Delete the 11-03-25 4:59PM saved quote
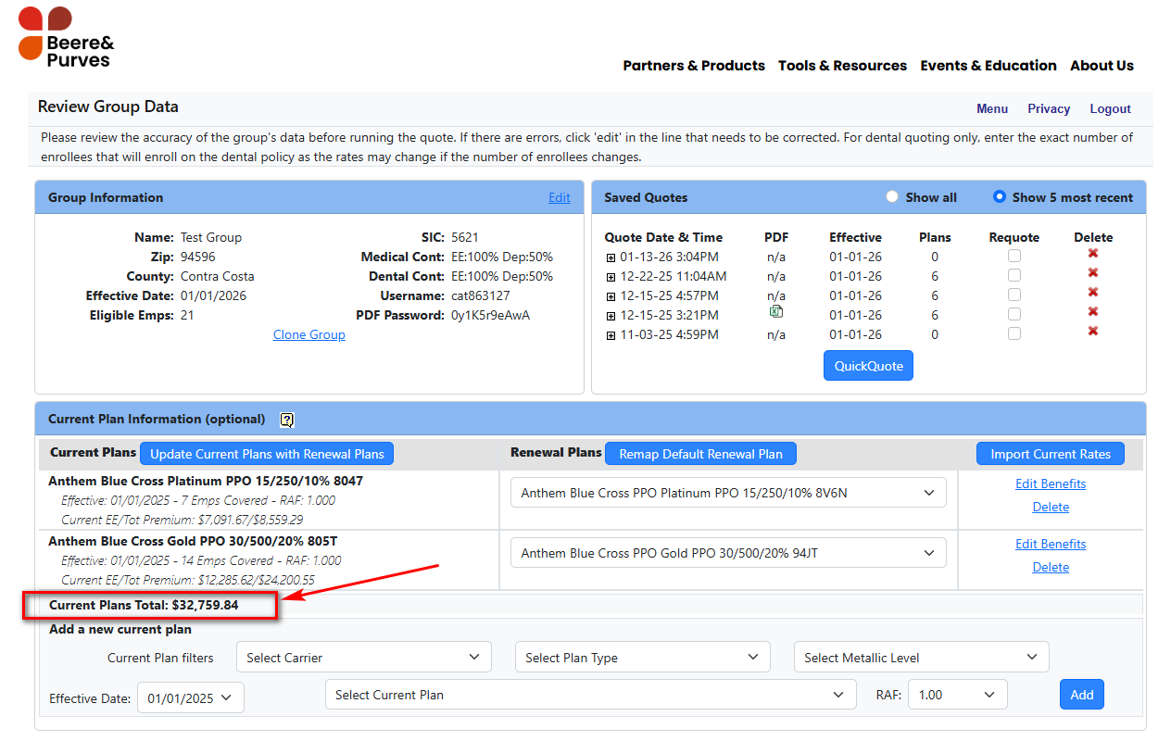 tap(1093, 332)
